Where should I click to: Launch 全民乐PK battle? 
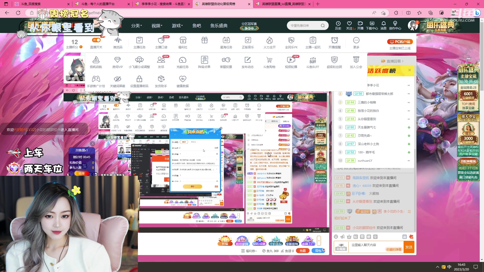291,43
